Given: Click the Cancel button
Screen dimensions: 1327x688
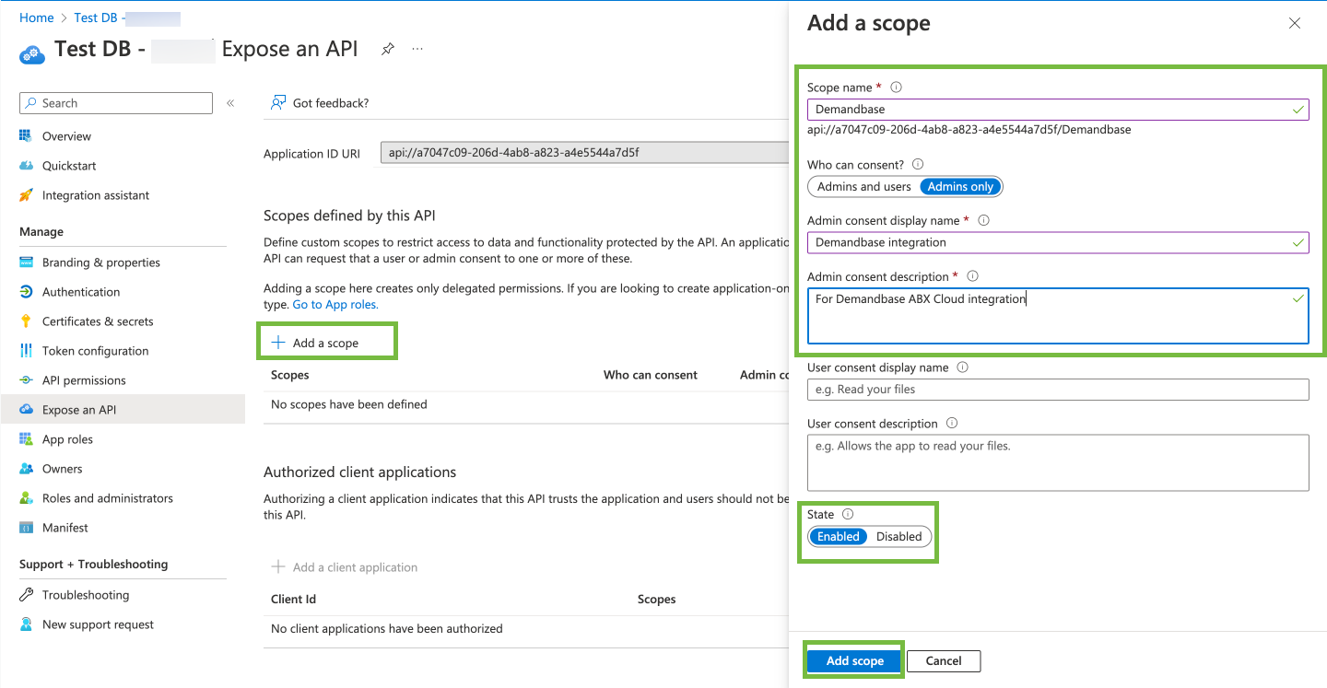Looking at the screenshot, I should [943, 661].
